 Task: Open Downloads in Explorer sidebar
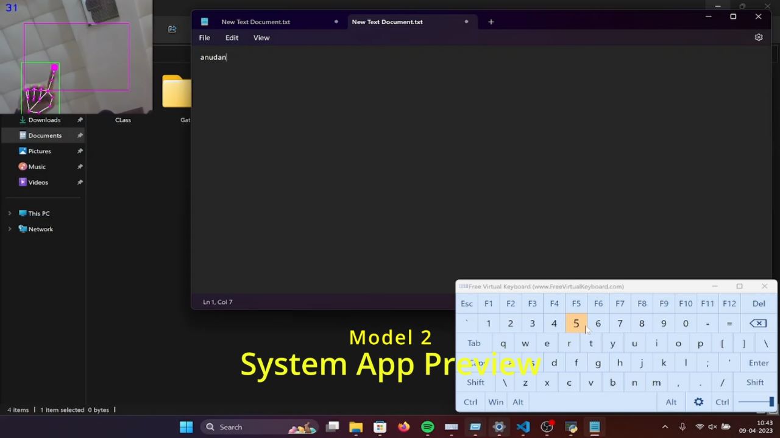point(44,120)
